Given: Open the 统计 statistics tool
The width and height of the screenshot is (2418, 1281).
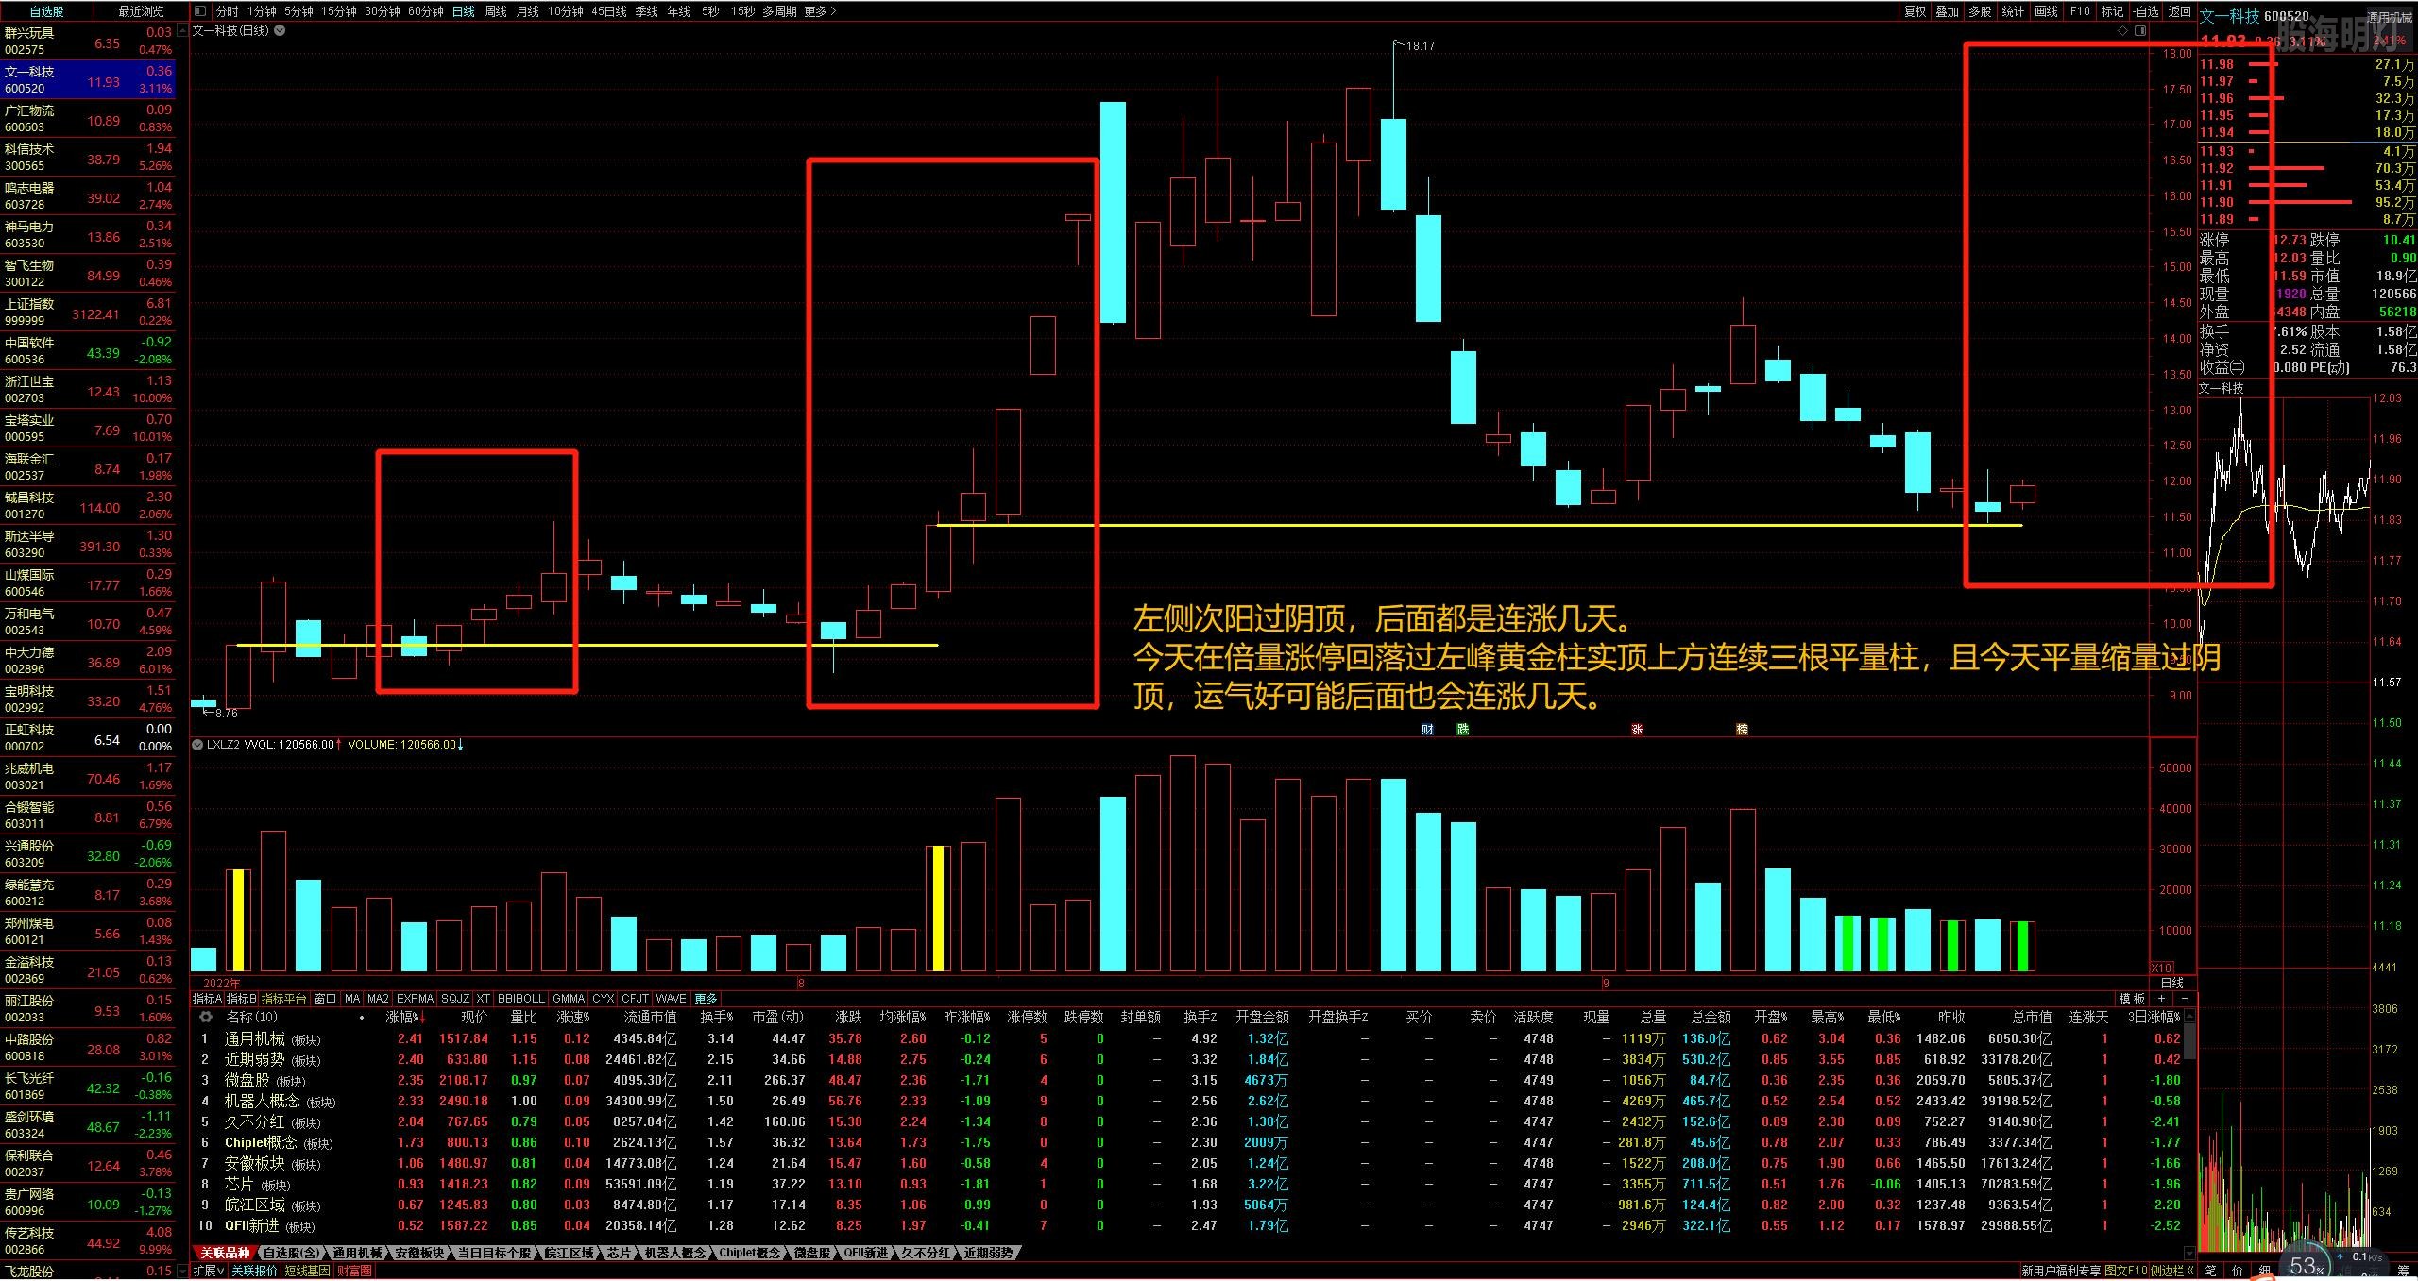Looking at the screenshot, I should click(2014, 11).
